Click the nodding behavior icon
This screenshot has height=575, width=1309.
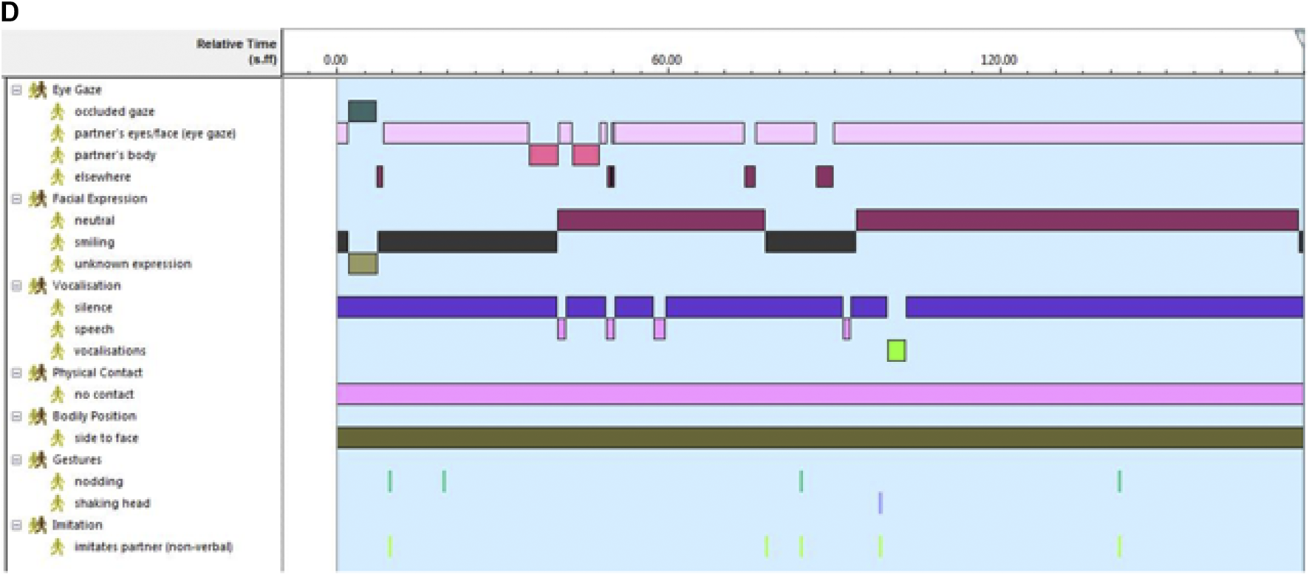[58, 482]
